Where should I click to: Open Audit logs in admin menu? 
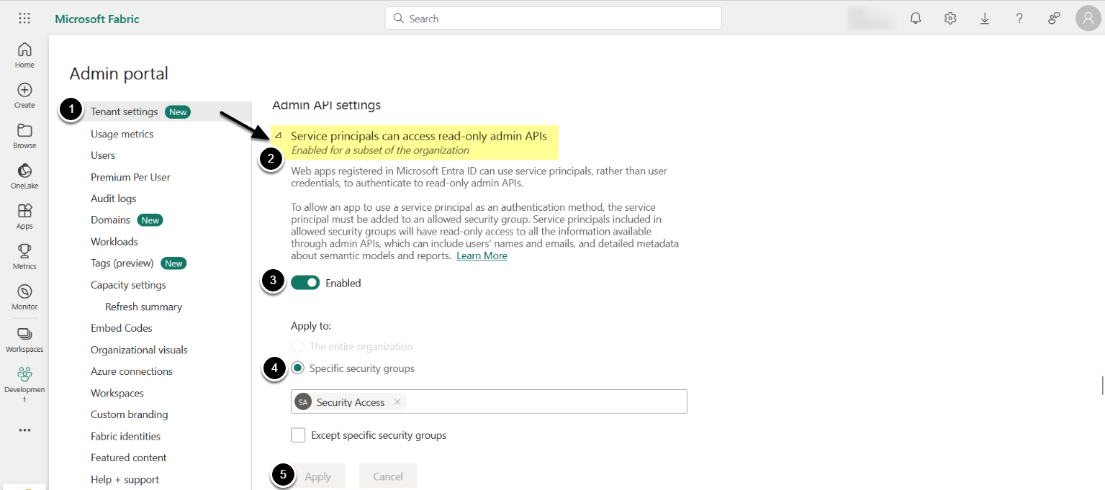(113, 199)
